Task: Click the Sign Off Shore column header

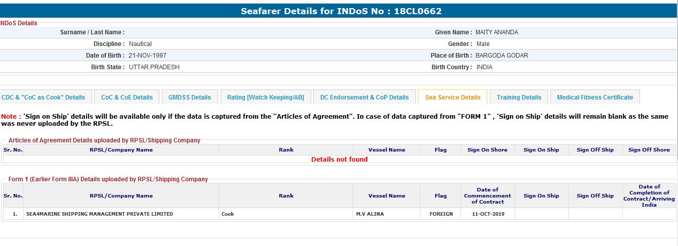Action: point(649,150)
